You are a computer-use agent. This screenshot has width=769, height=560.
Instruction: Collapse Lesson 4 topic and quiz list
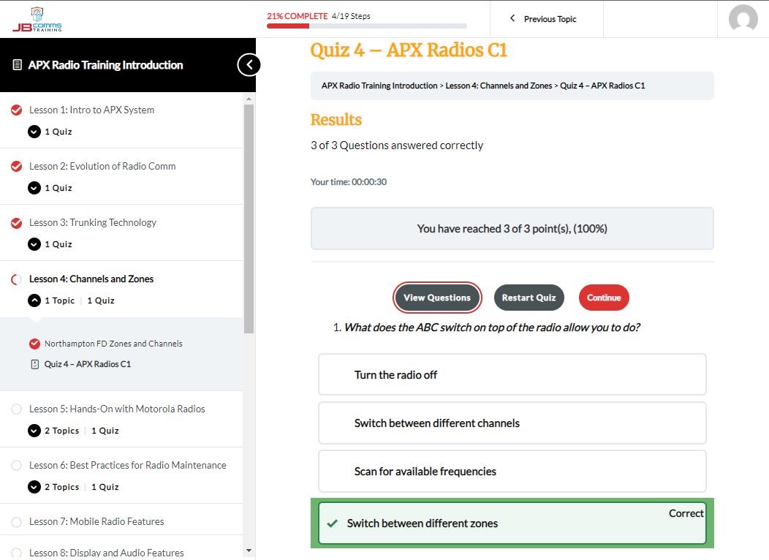[34, 300]
